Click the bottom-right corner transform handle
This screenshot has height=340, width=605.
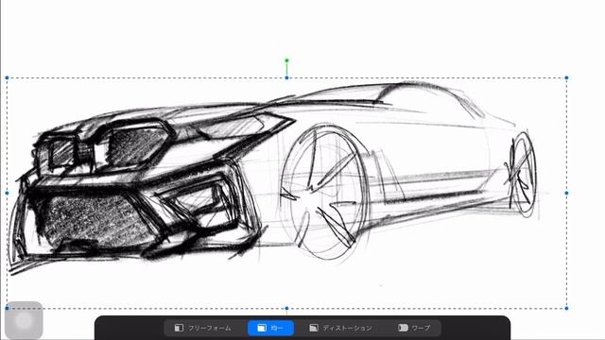pyautogui.click(x=566, y=309)
